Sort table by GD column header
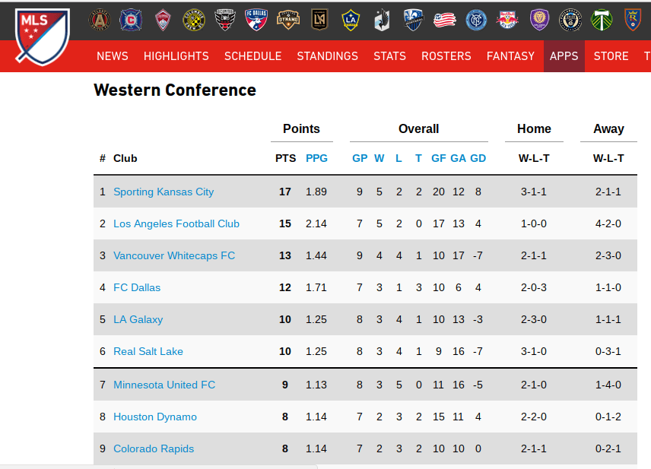Image resolution: width=651 pixels, height=469 pixels. pyautogui.click(x=478, y=158)
